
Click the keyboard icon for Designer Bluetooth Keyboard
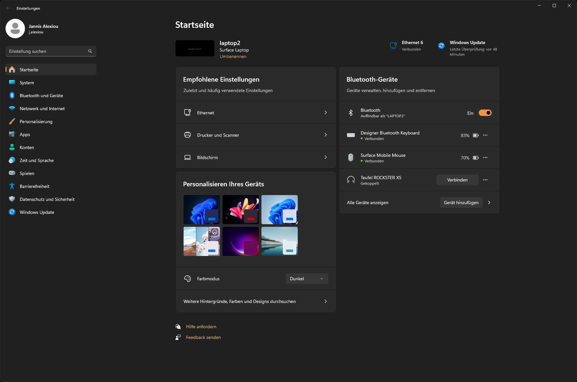click(351, 135)
